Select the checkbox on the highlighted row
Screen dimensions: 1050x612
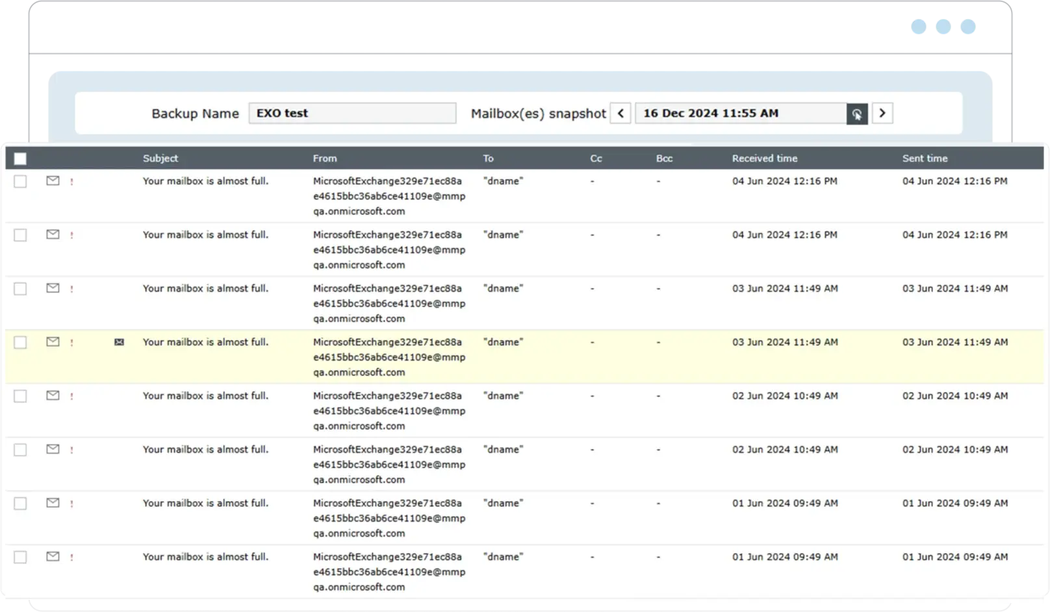pyautogui.click(x=19, y=342)
